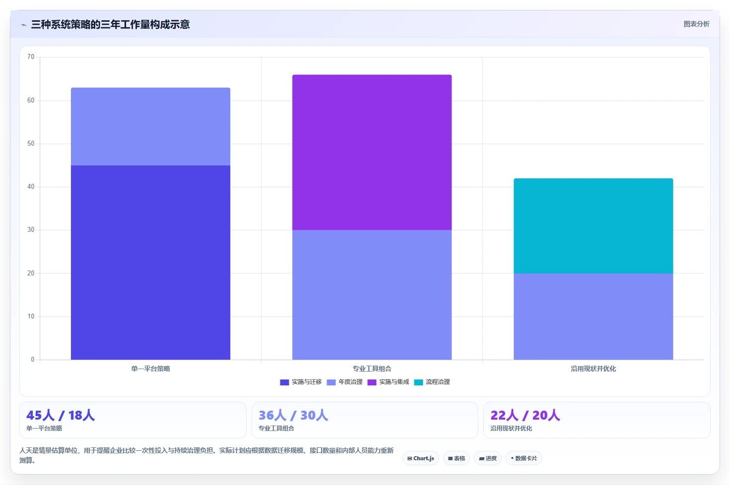
Task: Click the 沿用现状并优化 x-axis label
Action: [593, 369]
